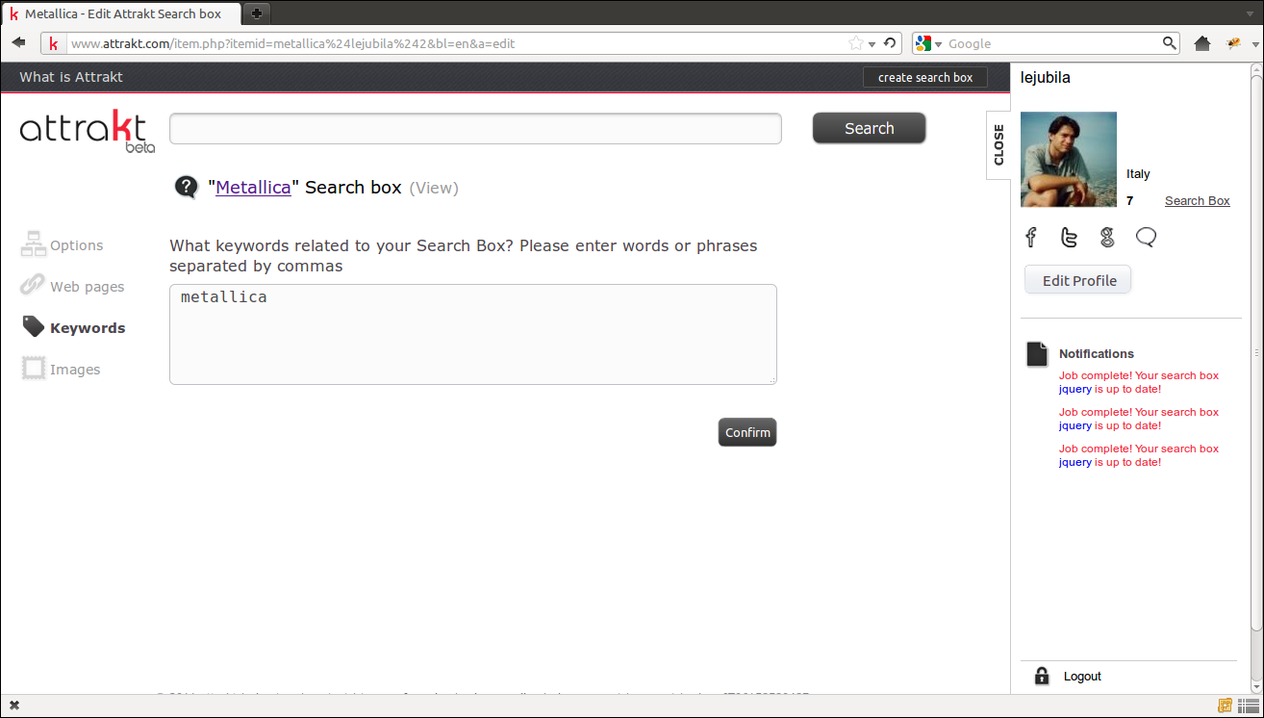Go to the browser home page icon
This screenshot has width=1264, height=718.
1201,43
